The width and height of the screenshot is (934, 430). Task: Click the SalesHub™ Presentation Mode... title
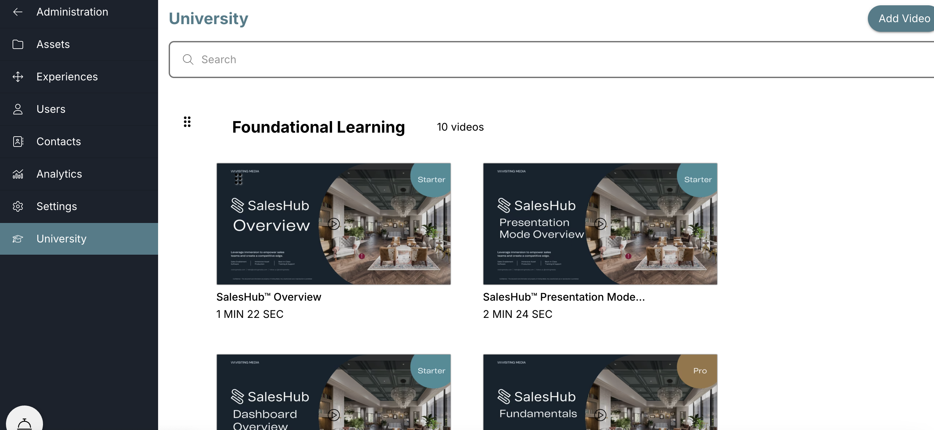pyautogui.click(x=564, y=297)
